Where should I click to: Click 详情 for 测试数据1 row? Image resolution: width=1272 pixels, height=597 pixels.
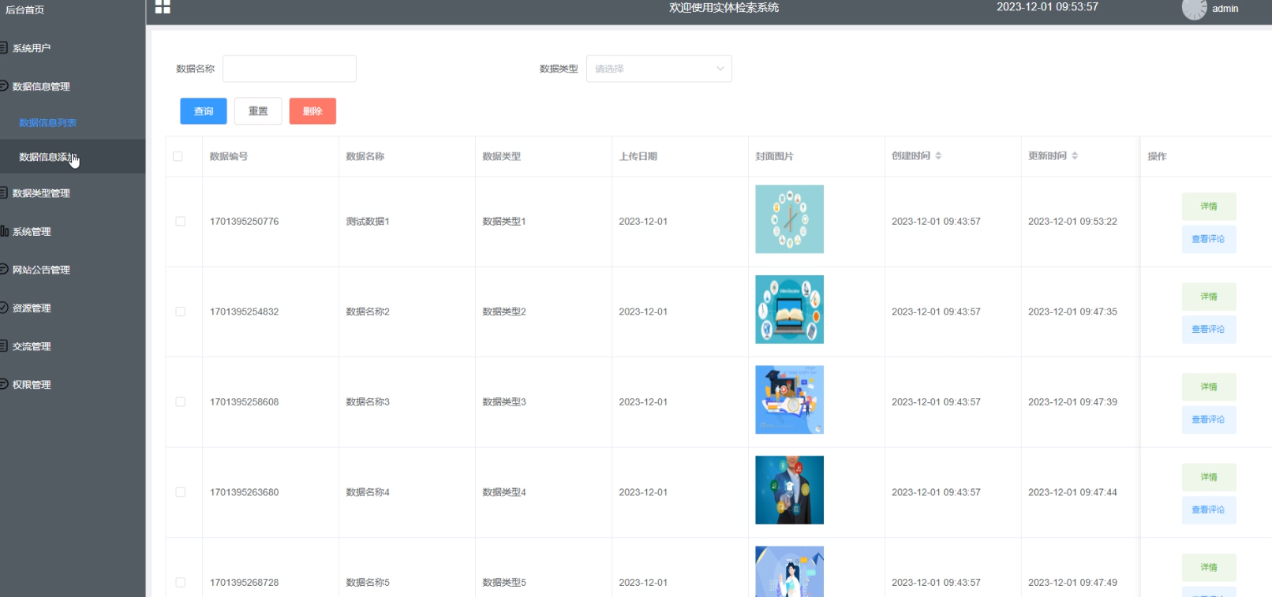click(x=1209, y=206)
